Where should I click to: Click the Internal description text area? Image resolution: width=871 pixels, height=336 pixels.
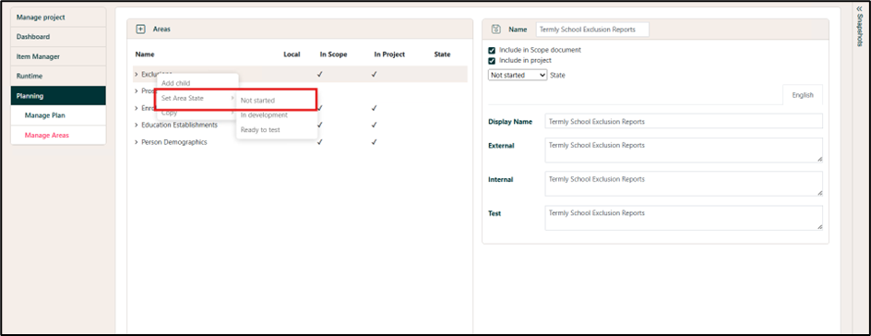pyautogui.click(x=684, y=184)
